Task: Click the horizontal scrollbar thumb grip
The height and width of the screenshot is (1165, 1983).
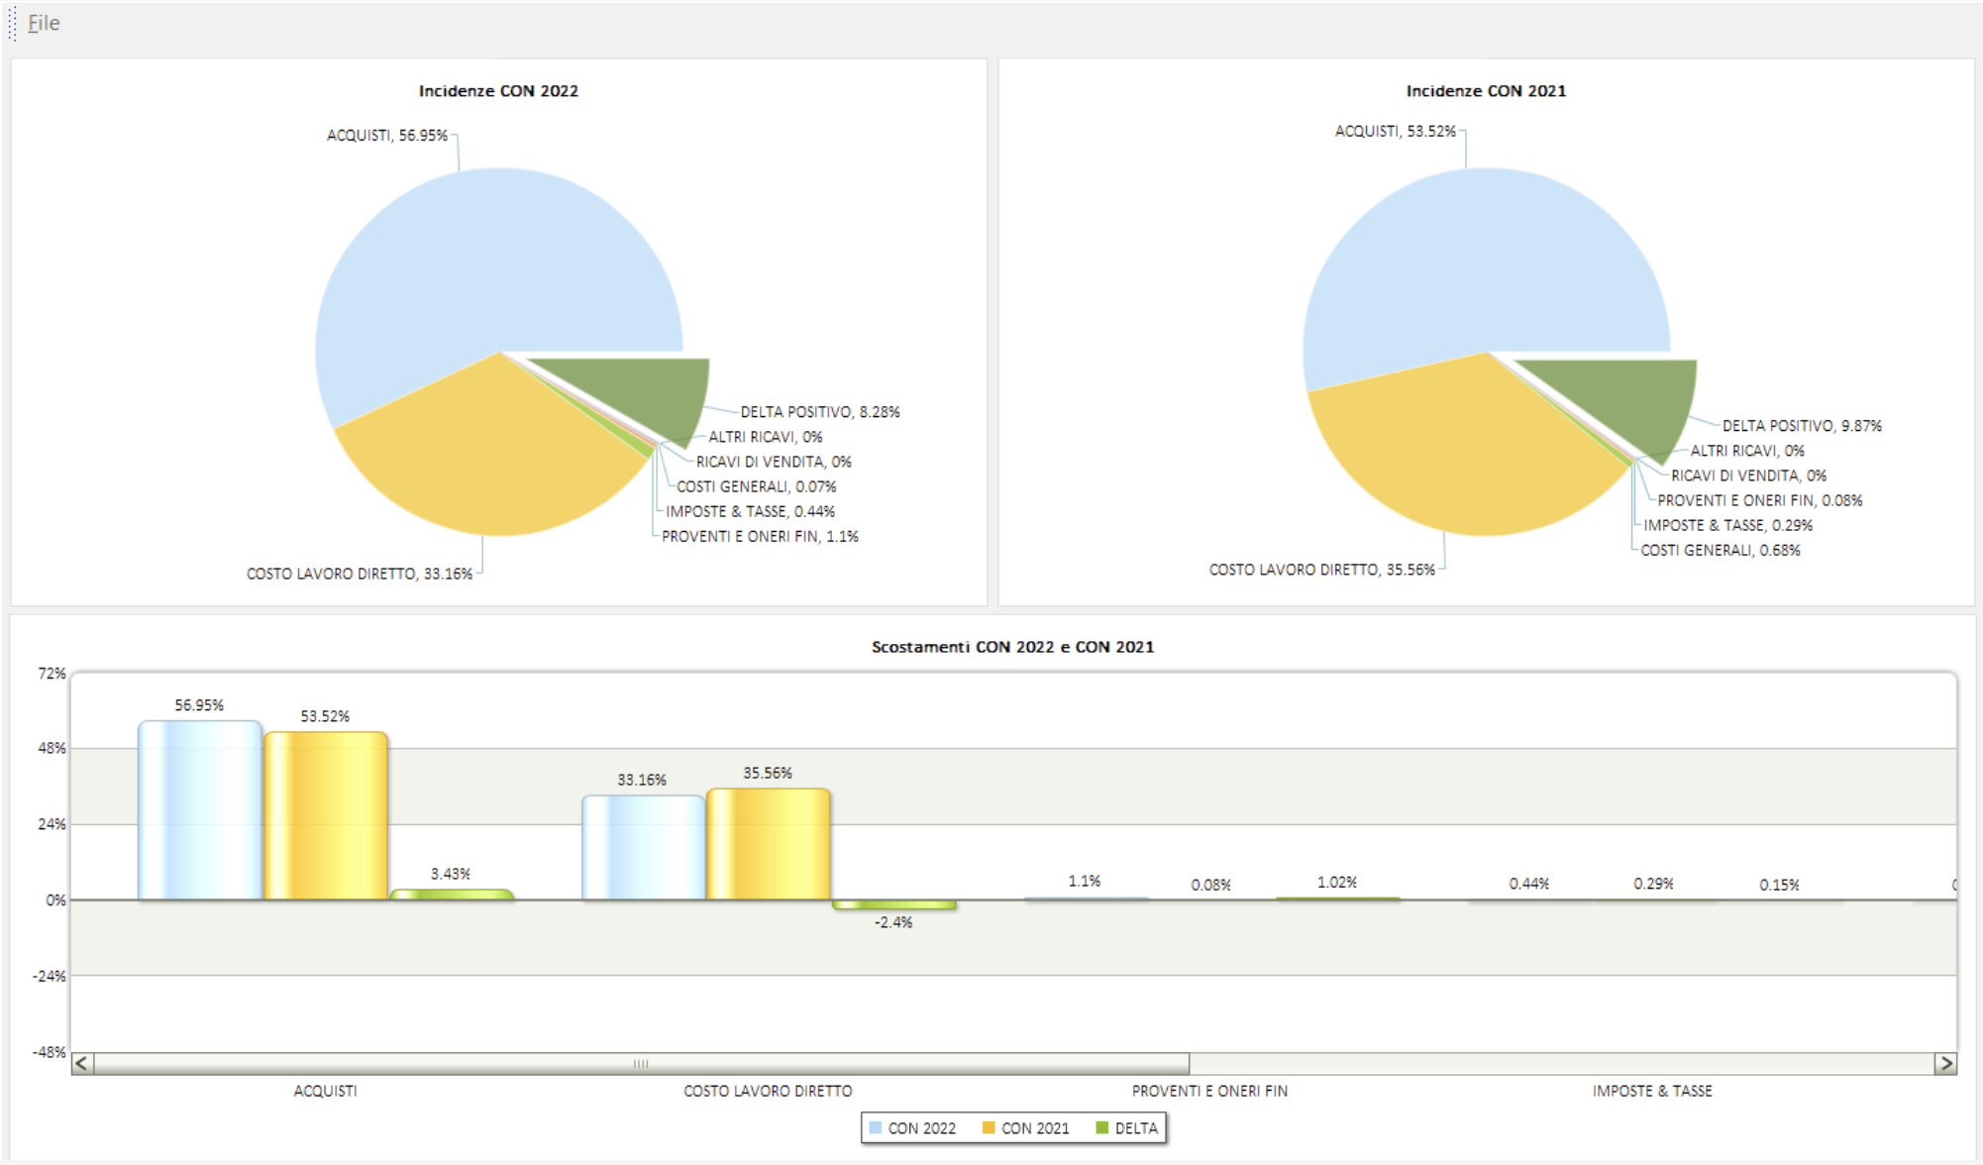Action: [641, 1063]
